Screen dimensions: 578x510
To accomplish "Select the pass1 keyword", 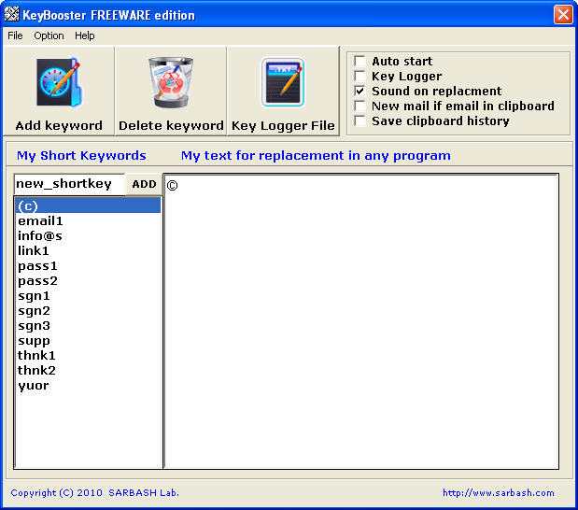I will 89,265.
